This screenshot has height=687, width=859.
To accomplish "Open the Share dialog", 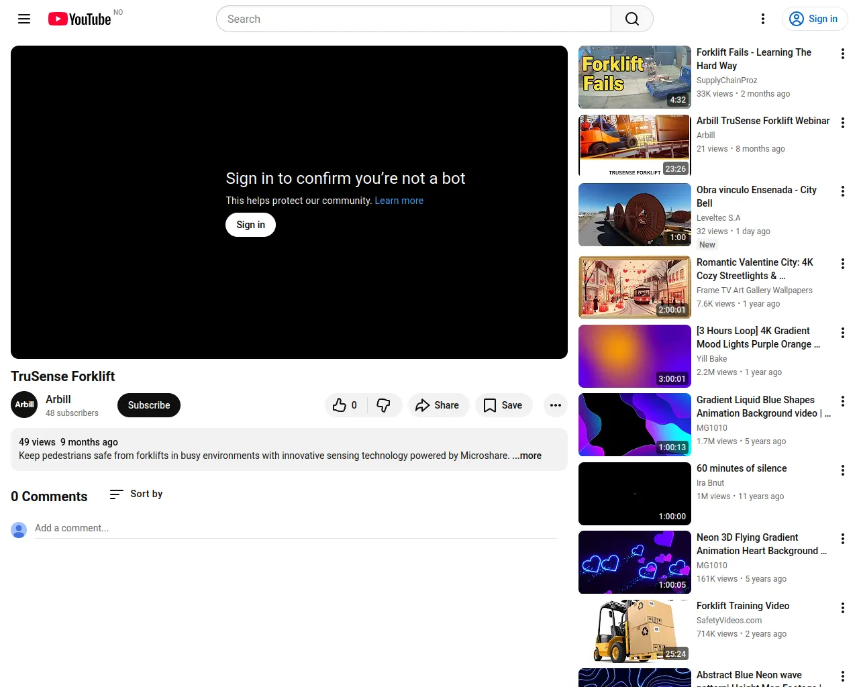I will coord(438,405).
